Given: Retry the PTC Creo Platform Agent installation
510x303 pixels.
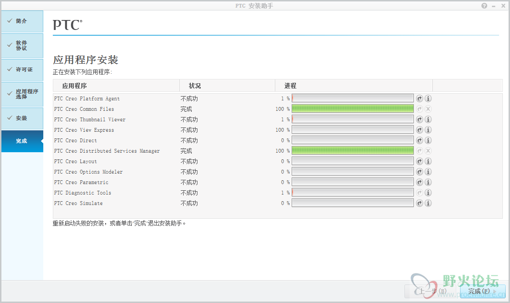Looking at the screenshot, I should [420, 98].
